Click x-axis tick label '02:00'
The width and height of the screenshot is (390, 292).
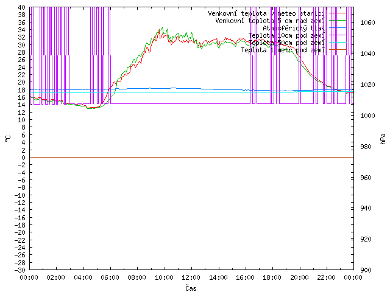[56, 277]
